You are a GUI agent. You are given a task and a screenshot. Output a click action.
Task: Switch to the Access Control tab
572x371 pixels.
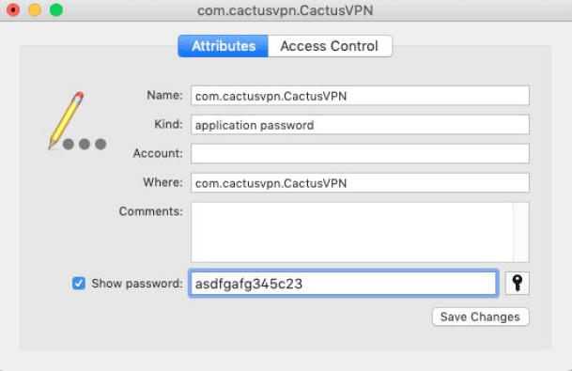point(330,46)
